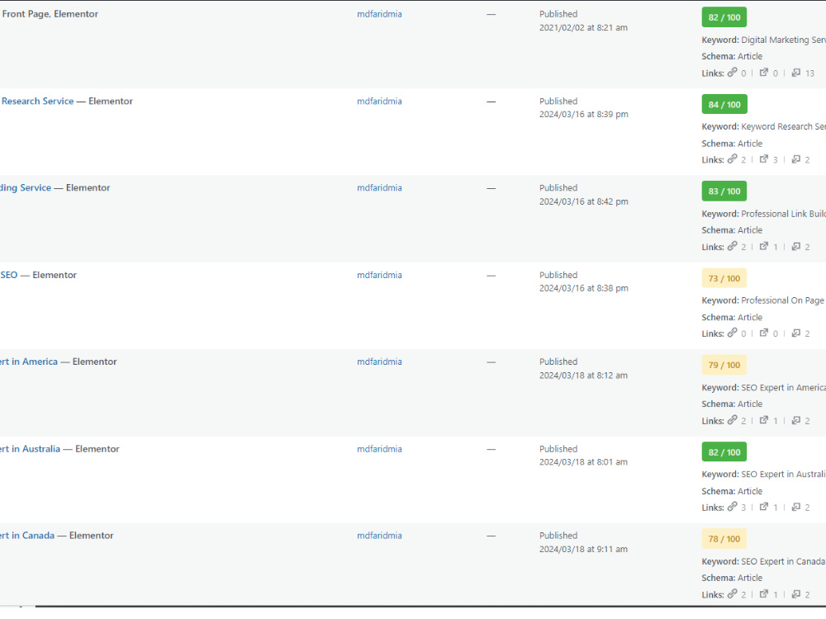Open the 'ding Service' page title link
This screenshot has width=826, height=619.
click(26, 188)
